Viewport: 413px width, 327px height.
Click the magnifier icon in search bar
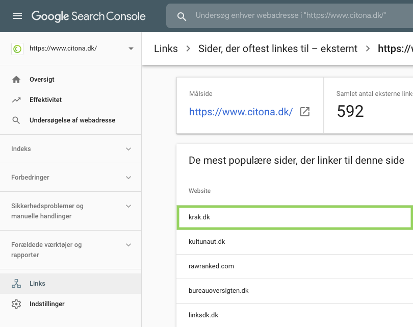[182, 16]
